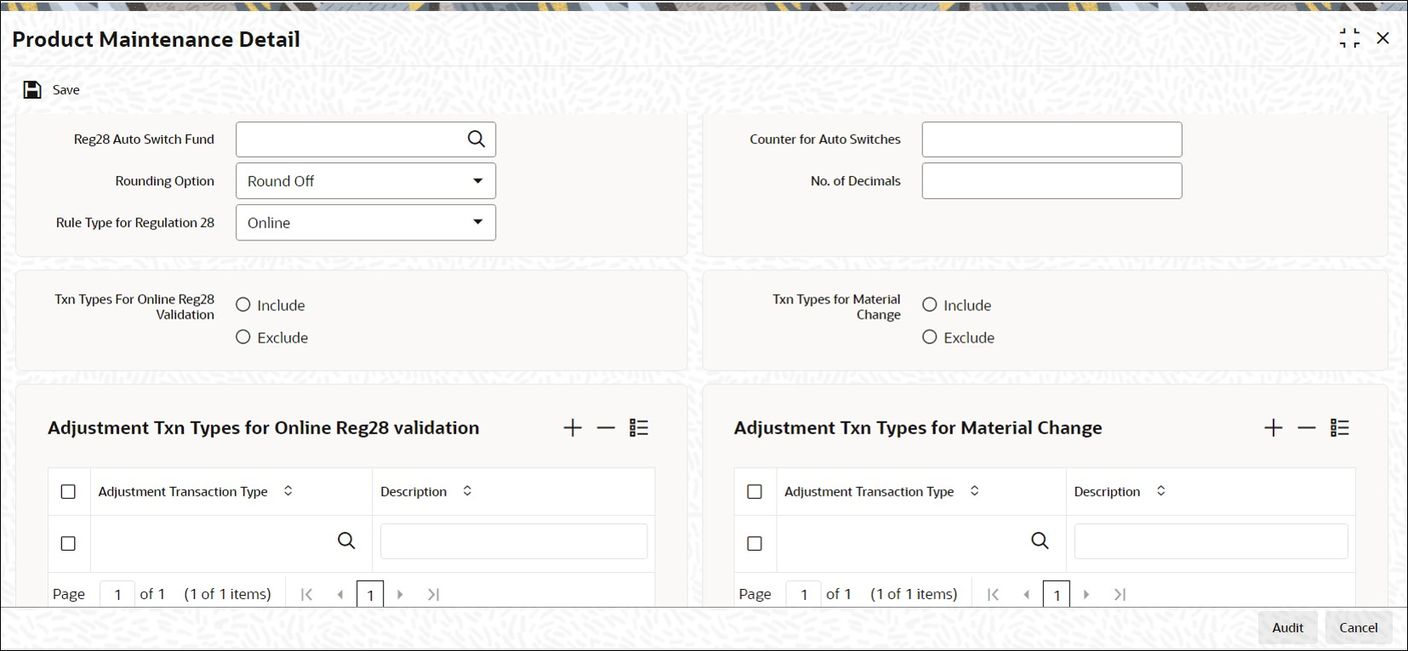Click the Save floppy disk icon
Image resolution: width=1408 pixels, height=651 pixels.
coord(32,90)
